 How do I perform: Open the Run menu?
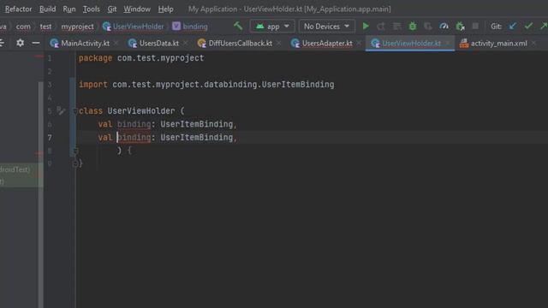(69, 9)
